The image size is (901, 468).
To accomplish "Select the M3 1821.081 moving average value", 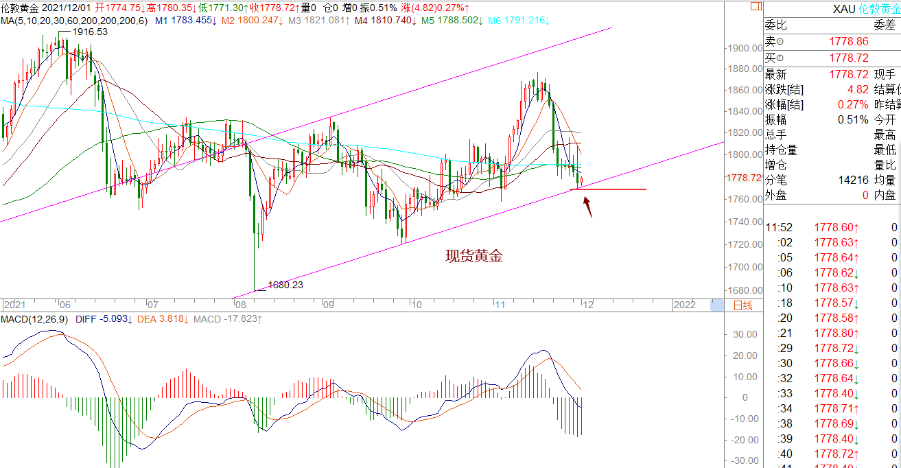I will pyautogui.click(x=318, y=21).
